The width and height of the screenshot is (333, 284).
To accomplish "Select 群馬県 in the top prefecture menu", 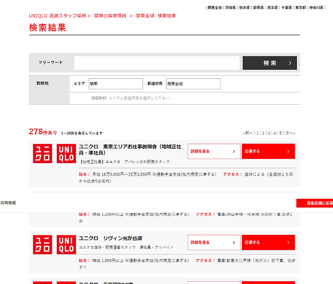I will click(259, 8).
